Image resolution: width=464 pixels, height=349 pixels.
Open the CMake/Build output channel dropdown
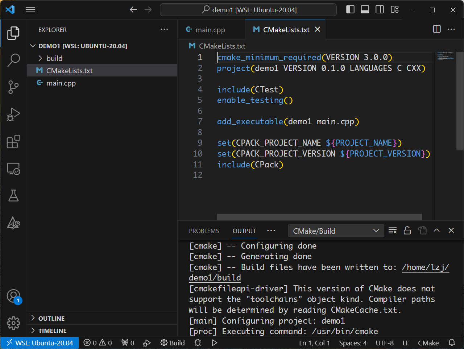335,230
